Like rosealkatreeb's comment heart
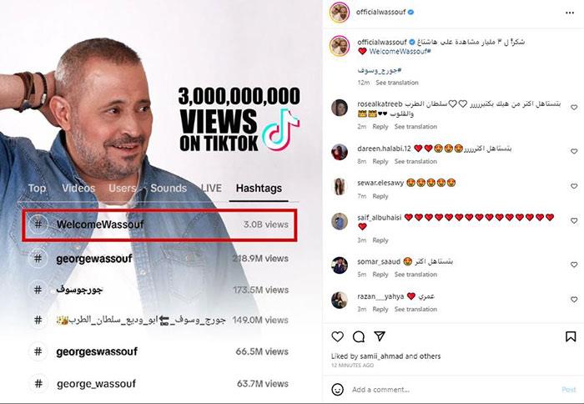This screenshot has height=404, width=584. pos(574,108)
